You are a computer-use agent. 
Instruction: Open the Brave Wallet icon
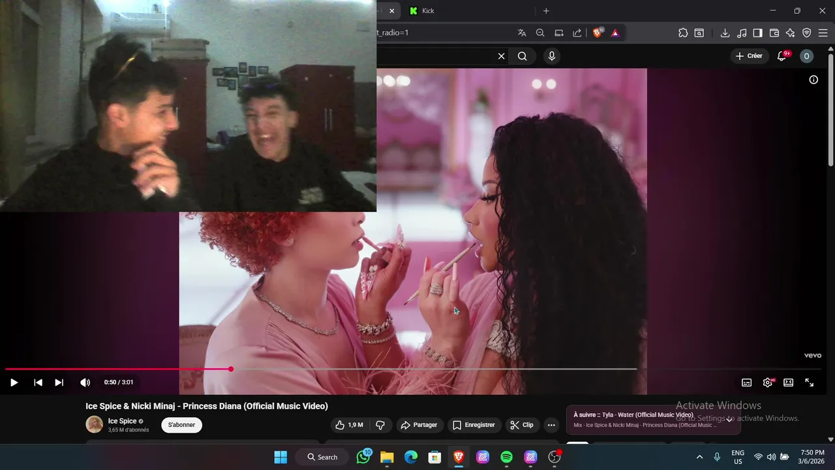tap(774, 33)
